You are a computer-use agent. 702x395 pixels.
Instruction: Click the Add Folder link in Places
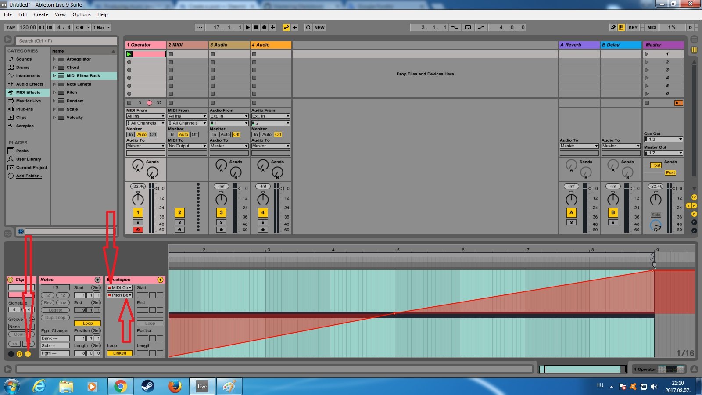[x=29, y=176]
